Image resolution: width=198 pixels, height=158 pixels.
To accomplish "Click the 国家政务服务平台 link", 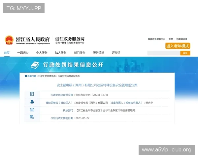I will click(156, 39).
